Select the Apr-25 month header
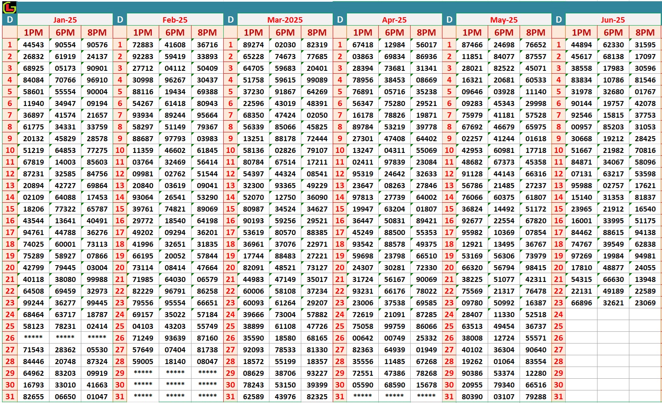This screenshot has height=403, width=662. (394, 20)
